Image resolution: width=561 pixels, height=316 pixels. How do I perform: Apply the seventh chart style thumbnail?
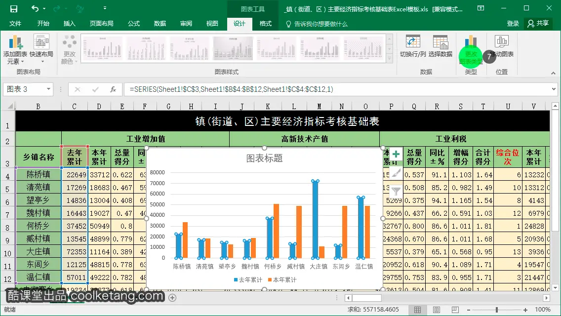[x=363, y=48]
